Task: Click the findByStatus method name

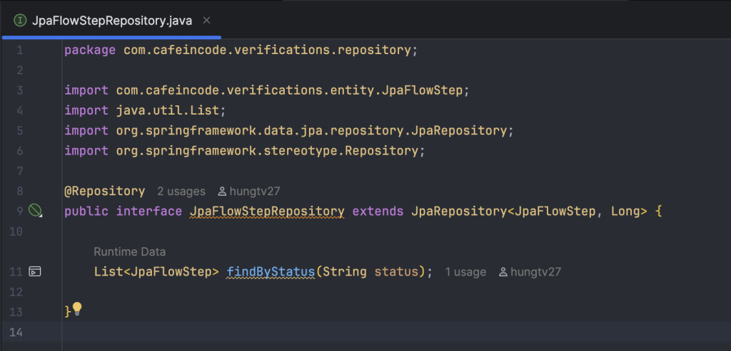Action: coord(271,271)
